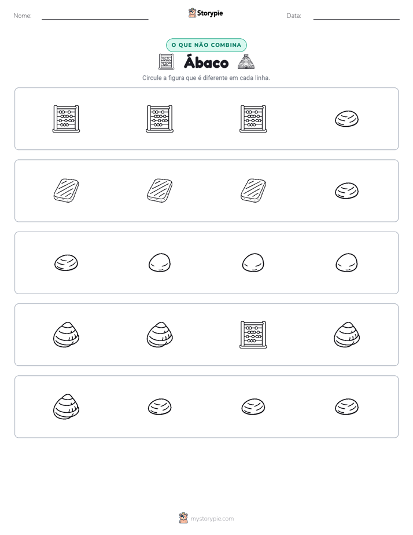The width and height of the screenshot is (413, 535).
Task: Click the first slate tablet in row two
Action: (66, 190)
